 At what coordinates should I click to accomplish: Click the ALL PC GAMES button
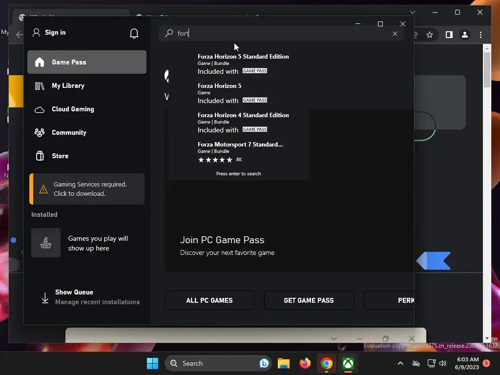pos(209,300)
